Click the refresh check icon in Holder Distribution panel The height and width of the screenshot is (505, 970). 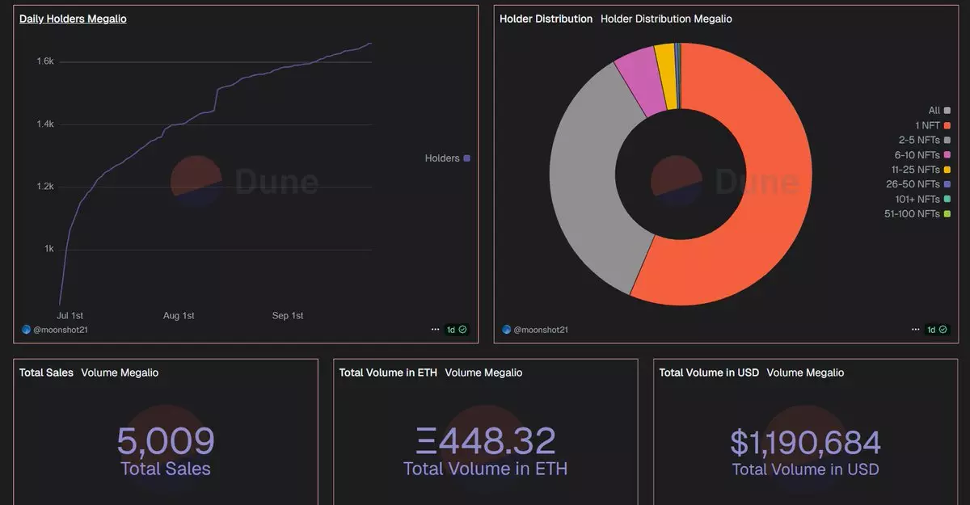[x=943, y=330]
